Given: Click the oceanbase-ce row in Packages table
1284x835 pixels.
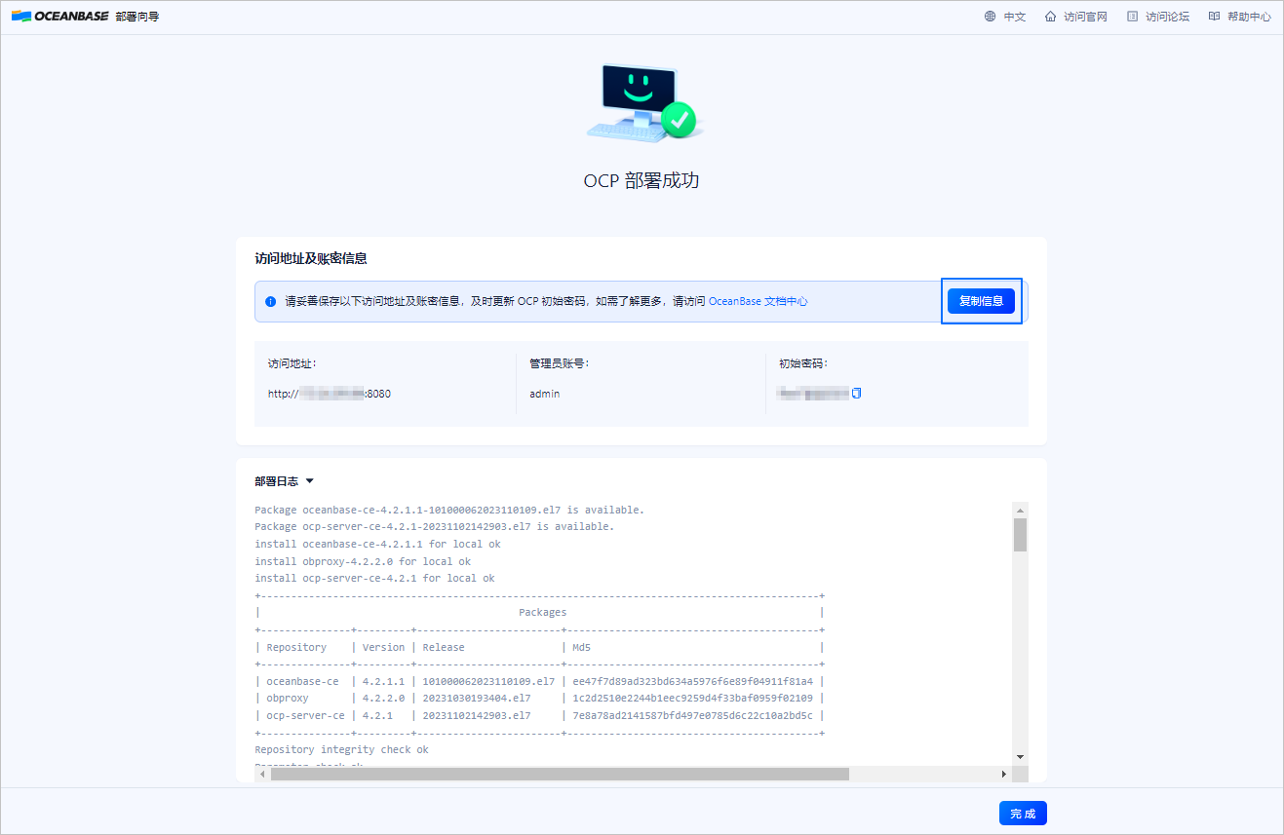Looking at the screenshot, I should click(540, 681).
